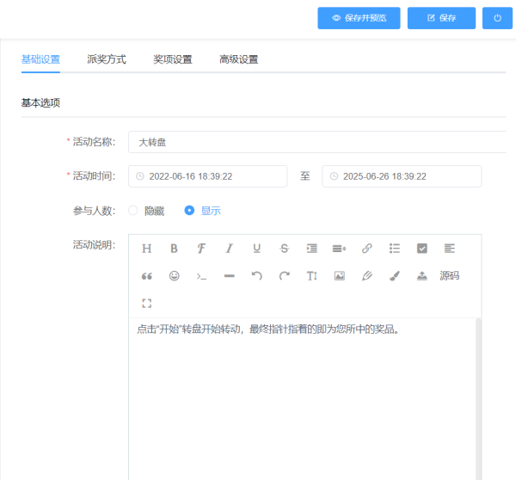Toggle underline formatting
516x480 pixels.
(256, 249)
